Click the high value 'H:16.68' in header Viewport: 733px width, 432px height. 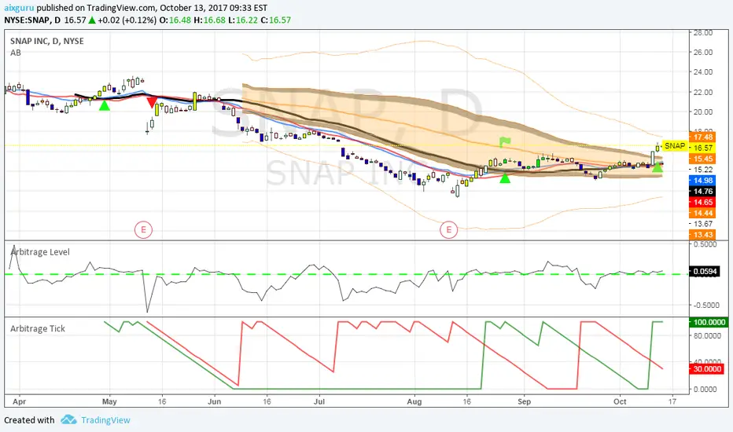pyautogui.click(x=209, y=20)
